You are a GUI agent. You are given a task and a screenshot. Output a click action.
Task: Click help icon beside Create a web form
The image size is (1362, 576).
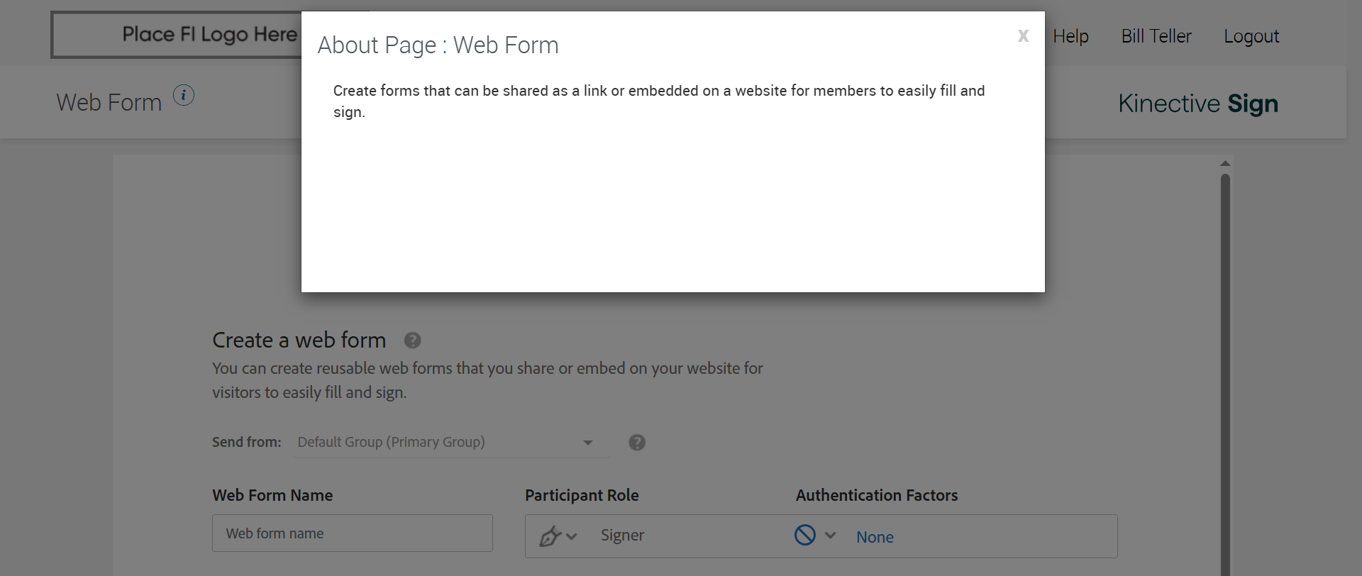click(412, 340)
